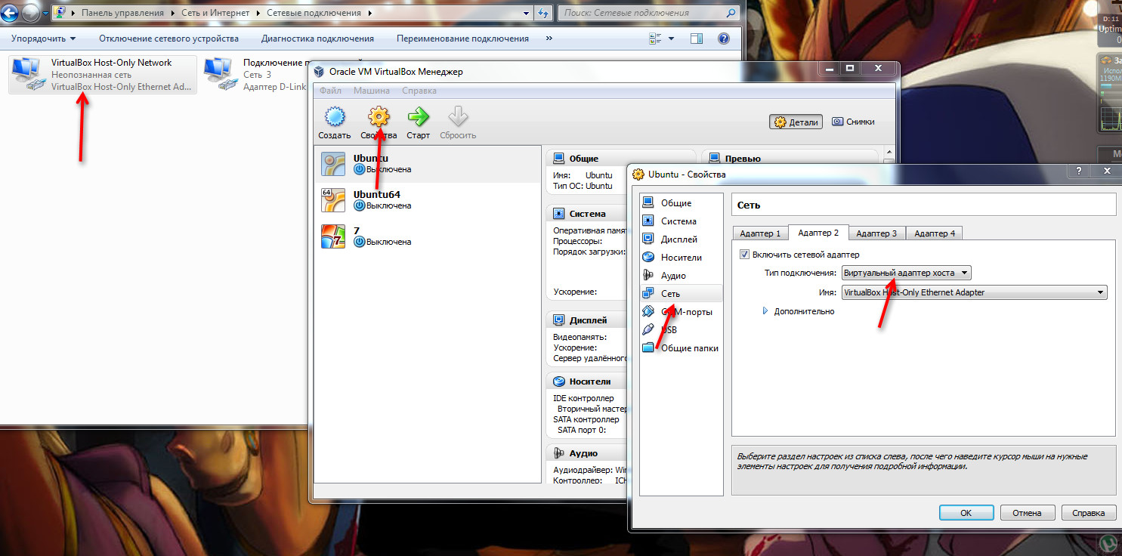Select VirtualBox Host-Only Network connection

coord(103,75)
